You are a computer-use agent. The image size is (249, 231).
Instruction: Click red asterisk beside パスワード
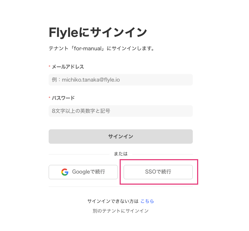point(49,98)
